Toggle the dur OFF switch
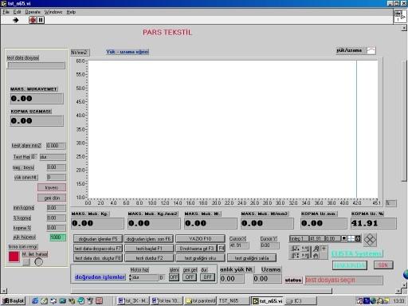Image resolution: width=408 pixels, height=306 pixels. point(207,277)
